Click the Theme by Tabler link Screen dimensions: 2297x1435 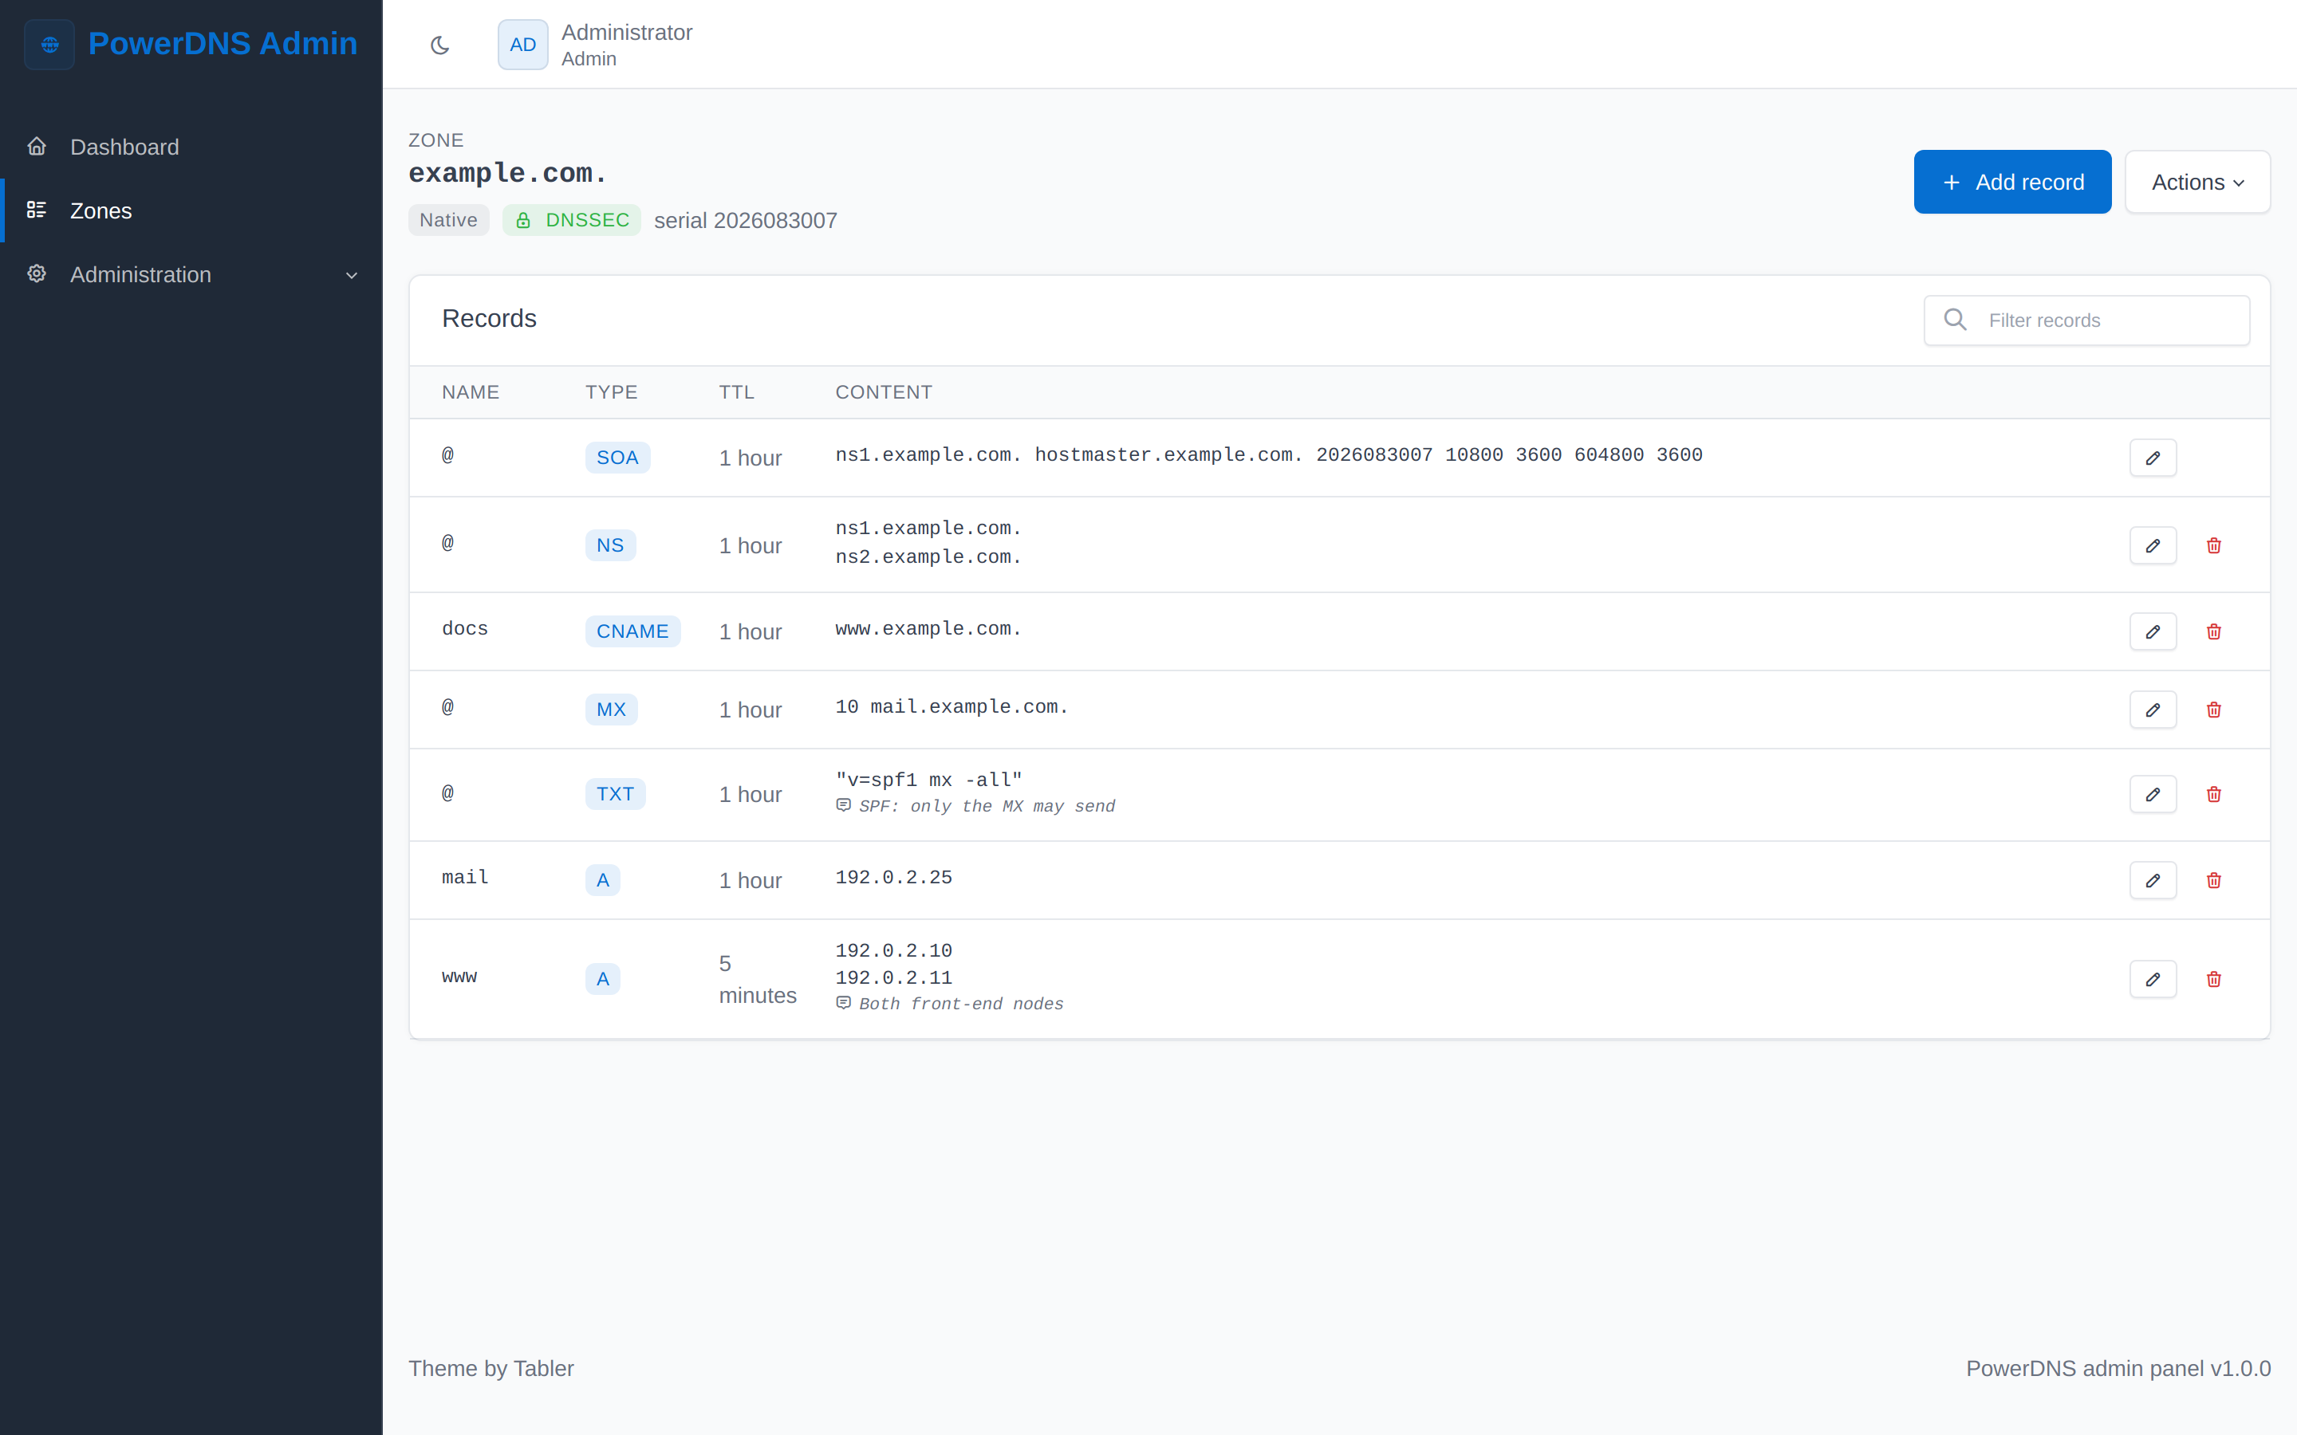(491, 1369)
